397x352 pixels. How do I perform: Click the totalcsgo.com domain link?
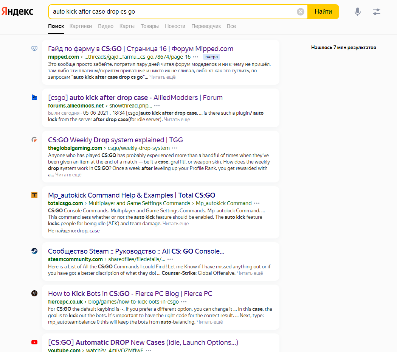[65, 203]
